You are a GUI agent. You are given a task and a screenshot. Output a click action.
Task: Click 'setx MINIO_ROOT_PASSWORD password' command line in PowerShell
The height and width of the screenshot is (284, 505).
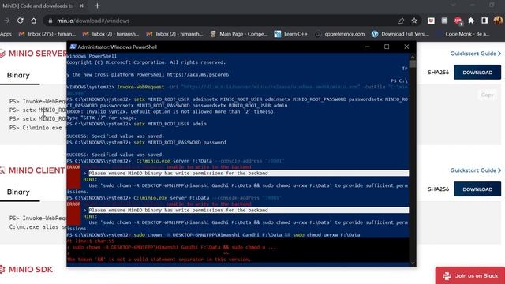click(180, 142)
